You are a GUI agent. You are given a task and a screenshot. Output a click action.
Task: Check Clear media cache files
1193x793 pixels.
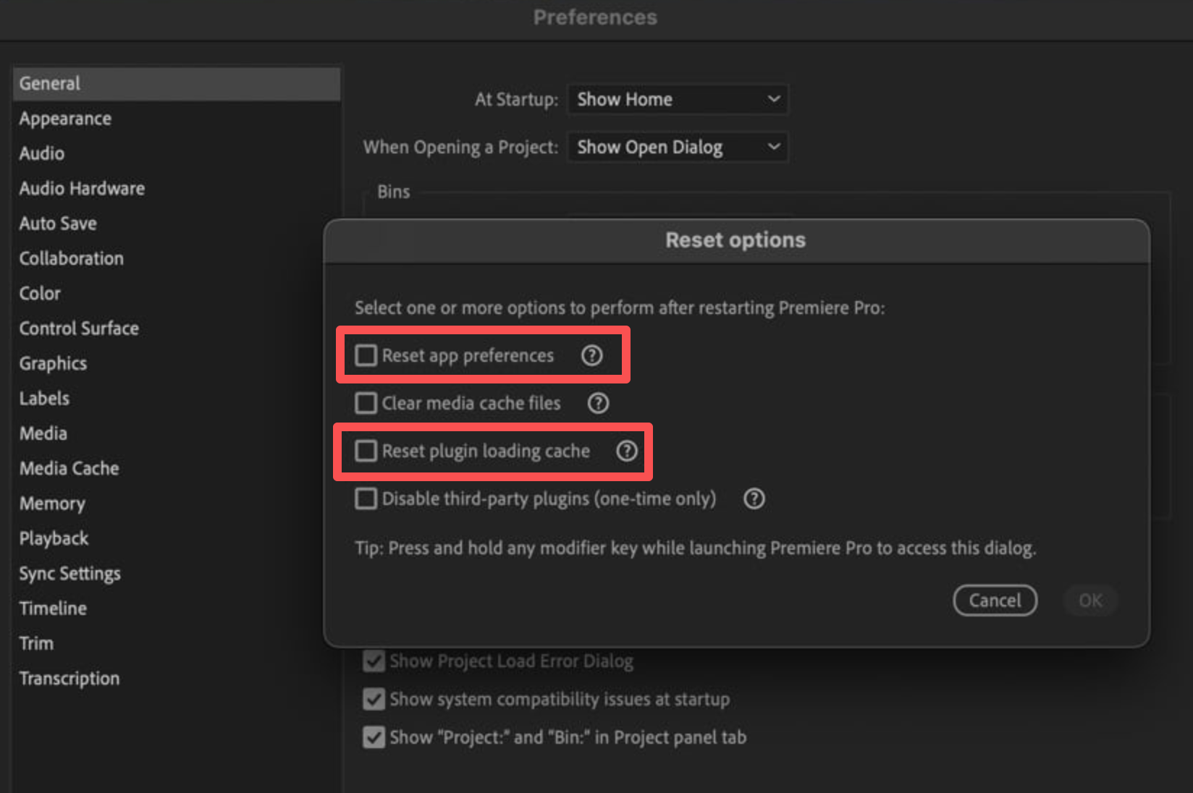coord(366,403)
